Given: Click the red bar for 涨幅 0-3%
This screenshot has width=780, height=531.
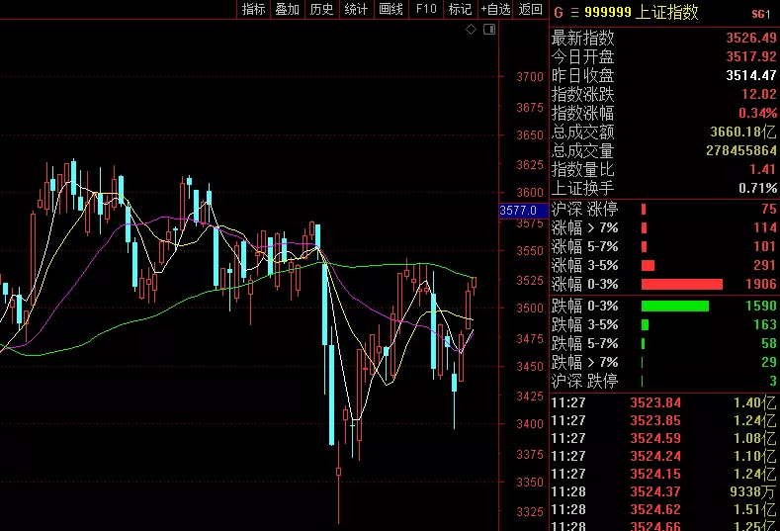Looking at the screenshot, I should tap(681, 284).
